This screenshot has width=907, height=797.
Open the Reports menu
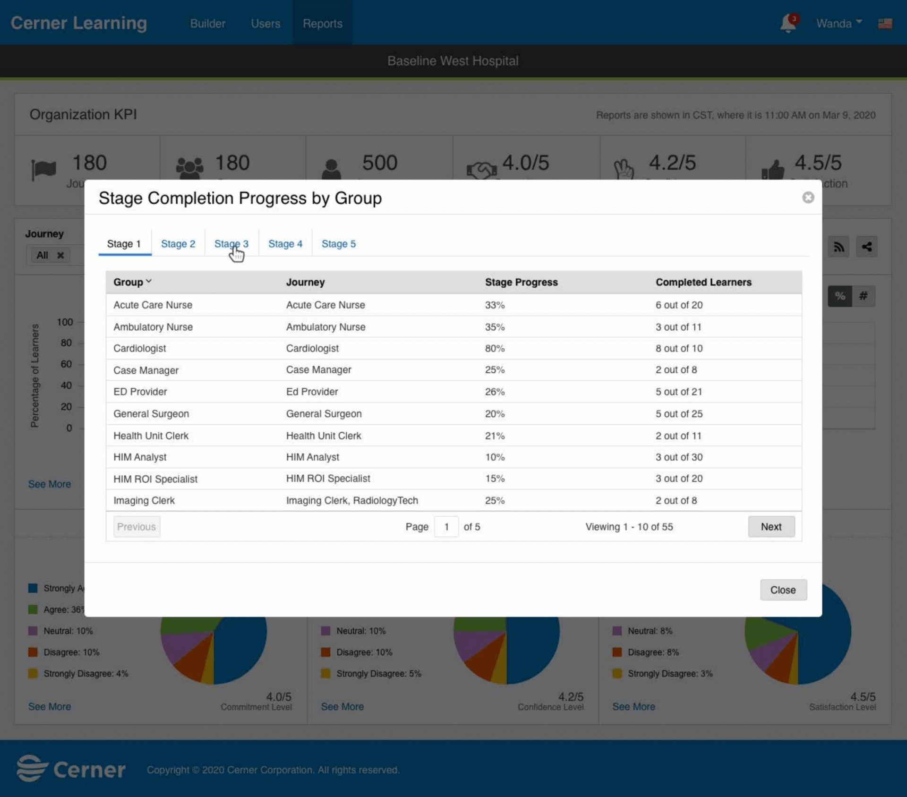click(323, 24)
